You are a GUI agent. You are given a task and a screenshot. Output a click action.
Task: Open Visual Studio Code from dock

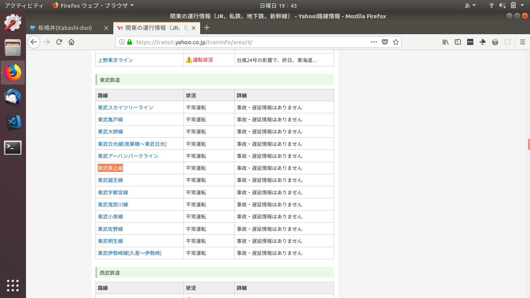click(x=13, y=123)
